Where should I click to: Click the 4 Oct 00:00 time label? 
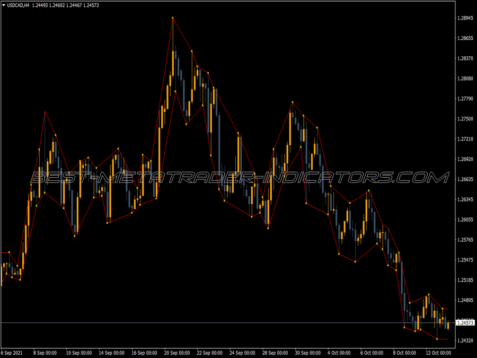(339, 353)
